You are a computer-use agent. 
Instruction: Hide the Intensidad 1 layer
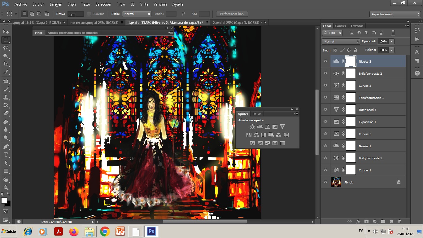point(325,110)
